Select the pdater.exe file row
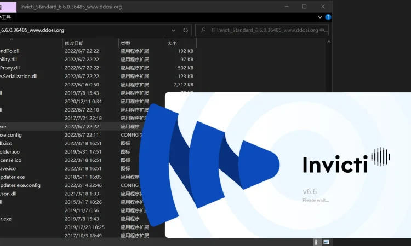The image size is (411, 246). [x=70, y=177]
